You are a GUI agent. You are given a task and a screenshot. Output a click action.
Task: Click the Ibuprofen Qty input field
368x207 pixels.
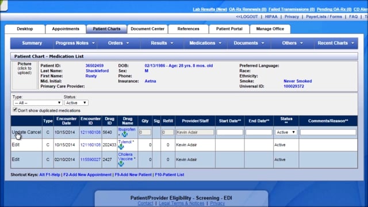point(145,132)
